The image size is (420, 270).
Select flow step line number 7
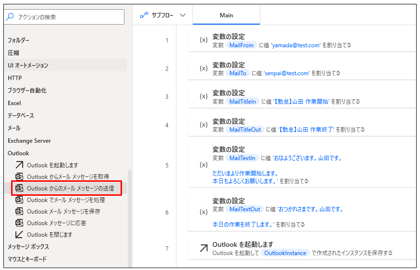point(167,249)
